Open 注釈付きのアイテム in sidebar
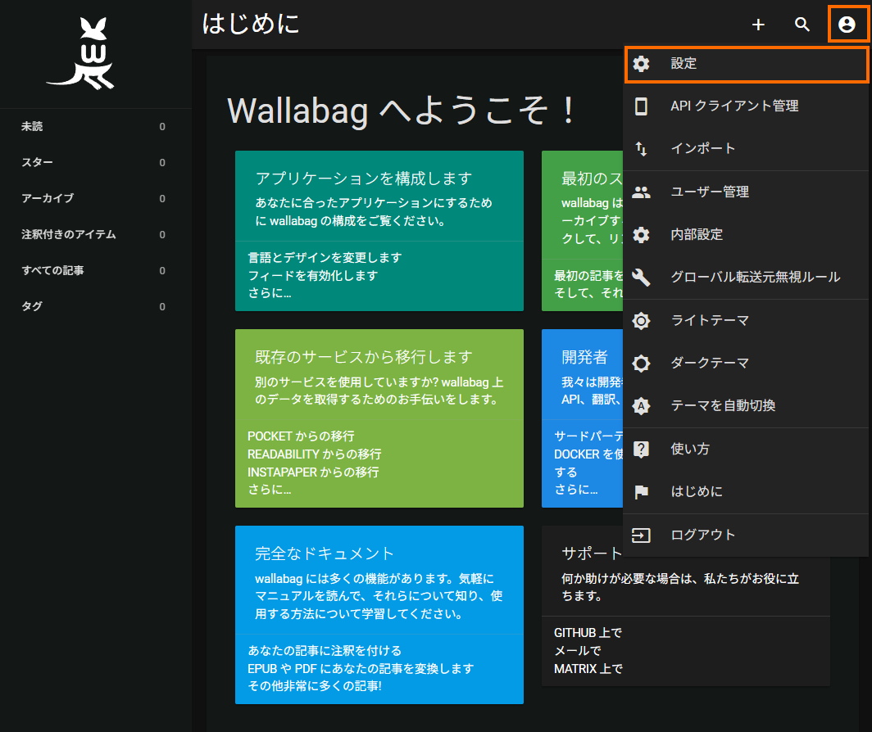This screenshot has width=872, height=732. [x=96, y=234]
